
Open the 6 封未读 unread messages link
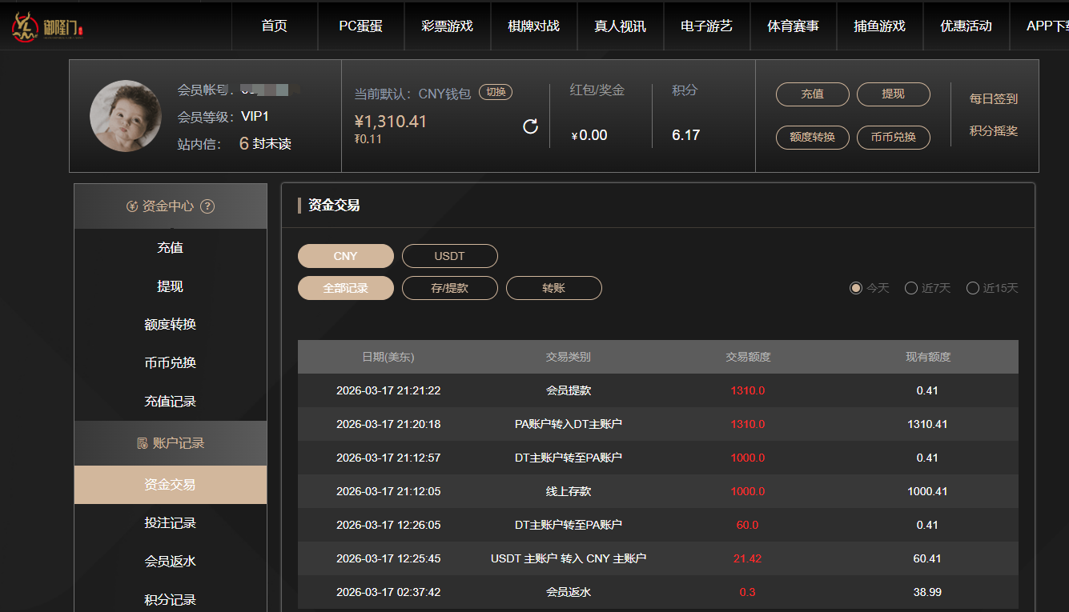point(264,143)
